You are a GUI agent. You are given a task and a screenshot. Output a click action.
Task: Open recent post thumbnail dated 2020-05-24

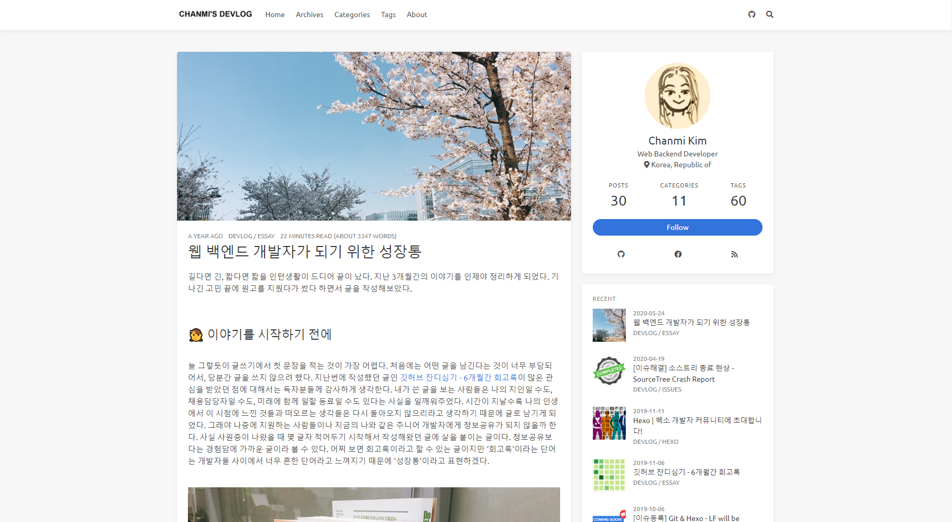(x=609, y=325)
